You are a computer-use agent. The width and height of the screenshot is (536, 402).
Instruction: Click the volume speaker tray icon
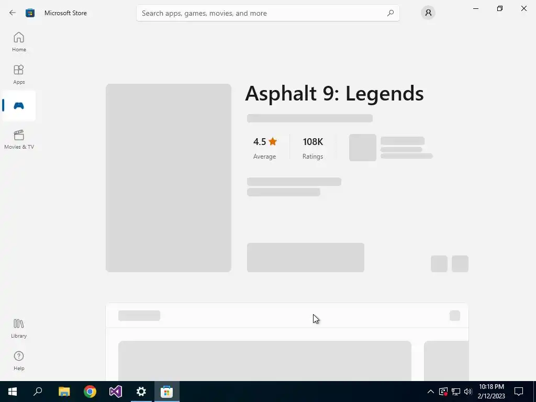point(468,392)
